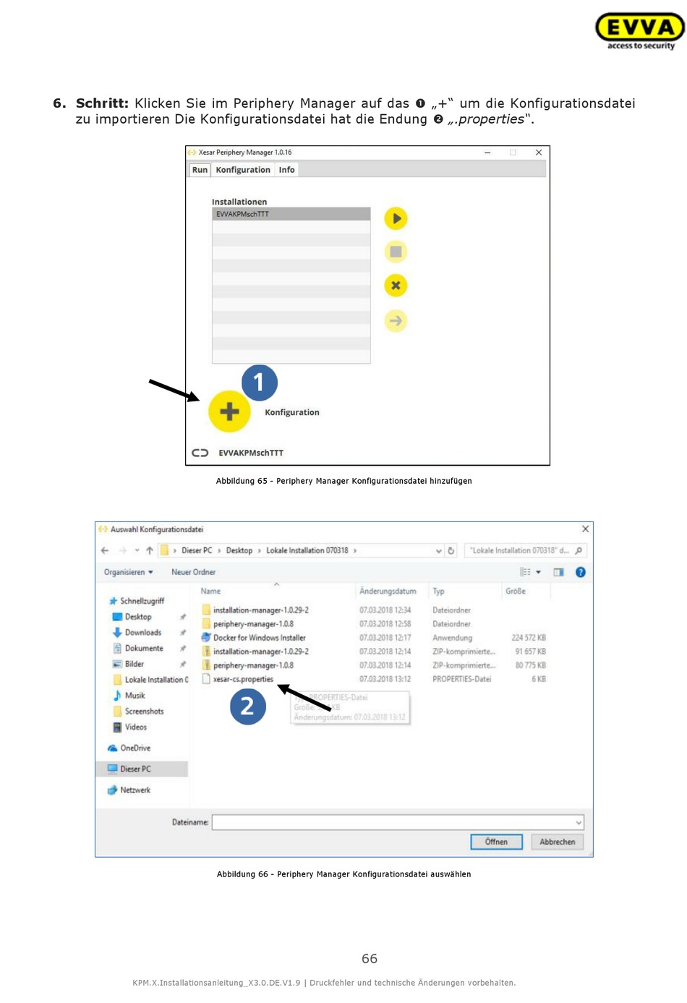The image size is (687, 1003).
Task: Expand the view options dropdown arrow
Action: [538, 572]
